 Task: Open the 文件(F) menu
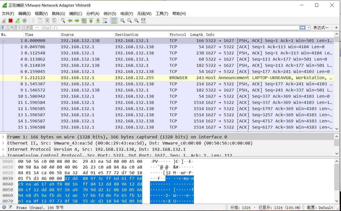[x=8, y=14]
